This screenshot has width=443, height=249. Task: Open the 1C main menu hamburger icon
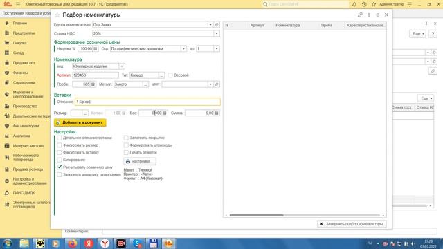click(18, 4)
